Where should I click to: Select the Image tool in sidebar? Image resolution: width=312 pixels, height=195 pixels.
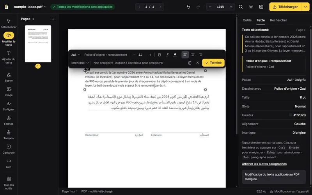[9, 92]
